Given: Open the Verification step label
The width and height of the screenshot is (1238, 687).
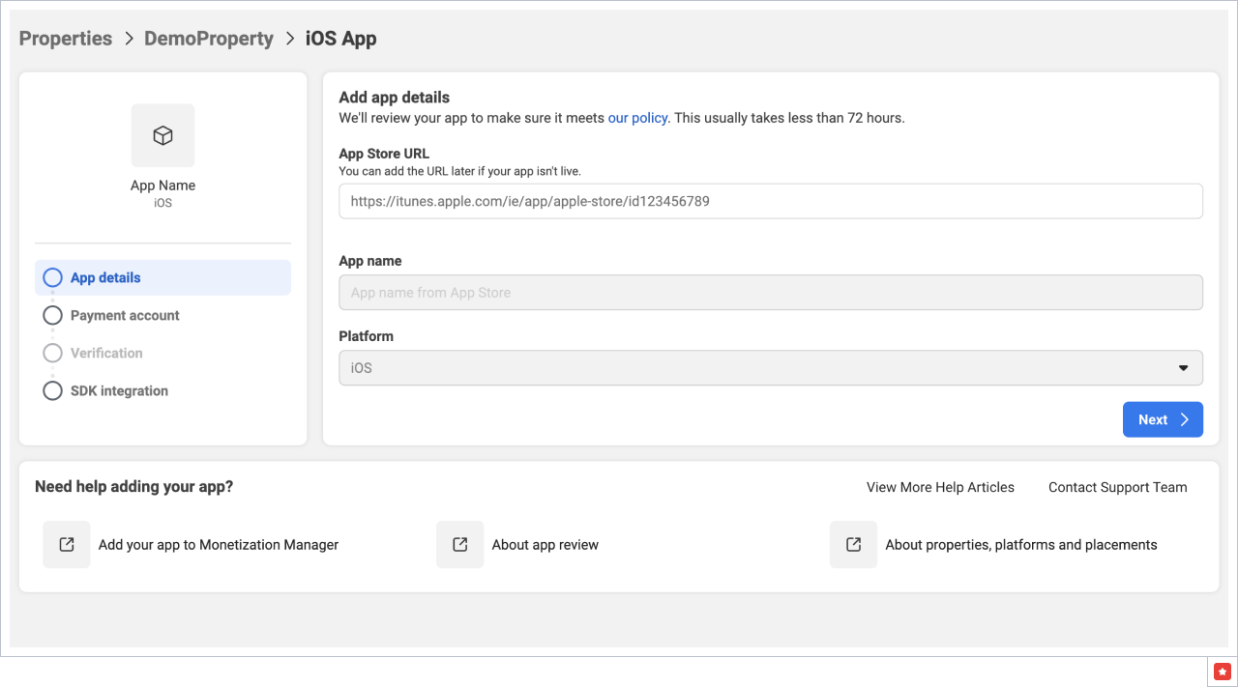Looking at the screenshot, I should coord(106,354).
